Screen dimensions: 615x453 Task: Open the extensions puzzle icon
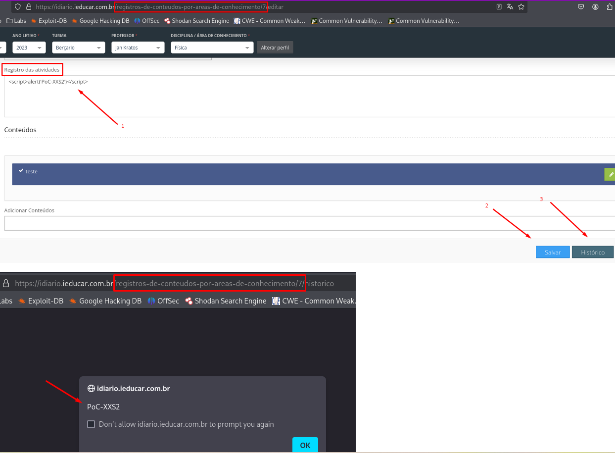pos(610,7)
